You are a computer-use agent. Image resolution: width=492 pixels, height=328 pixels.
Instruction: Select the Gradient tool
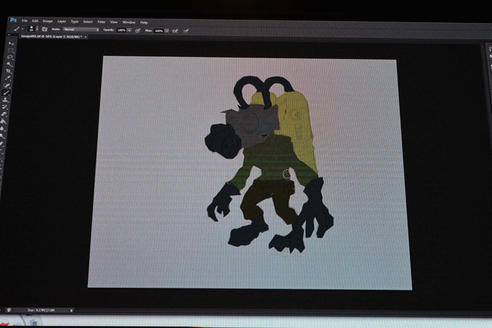coord(3,121)
